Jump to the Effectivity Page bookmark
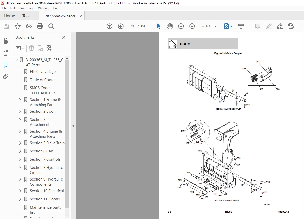Viewport: 304px width, 219px height. coord(43,72)
